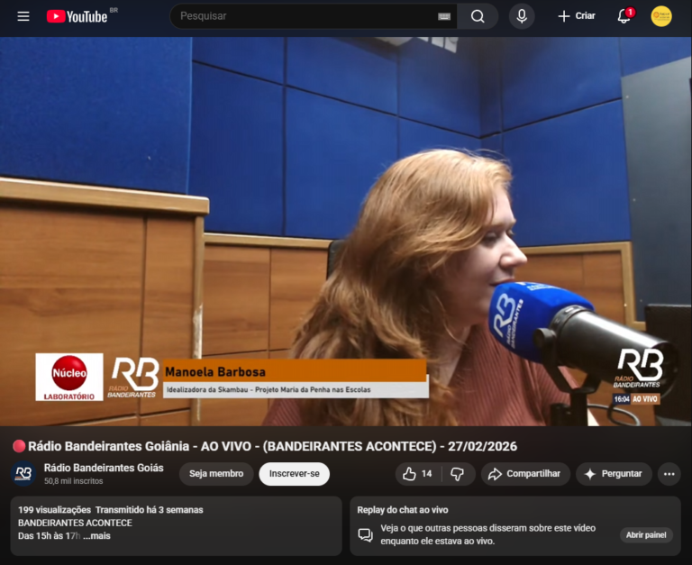The width and height of the screenshot is (692, 565).
Task: Open Rádio Bandeirantes Goiás channel avatar
Action: (23, 474)
